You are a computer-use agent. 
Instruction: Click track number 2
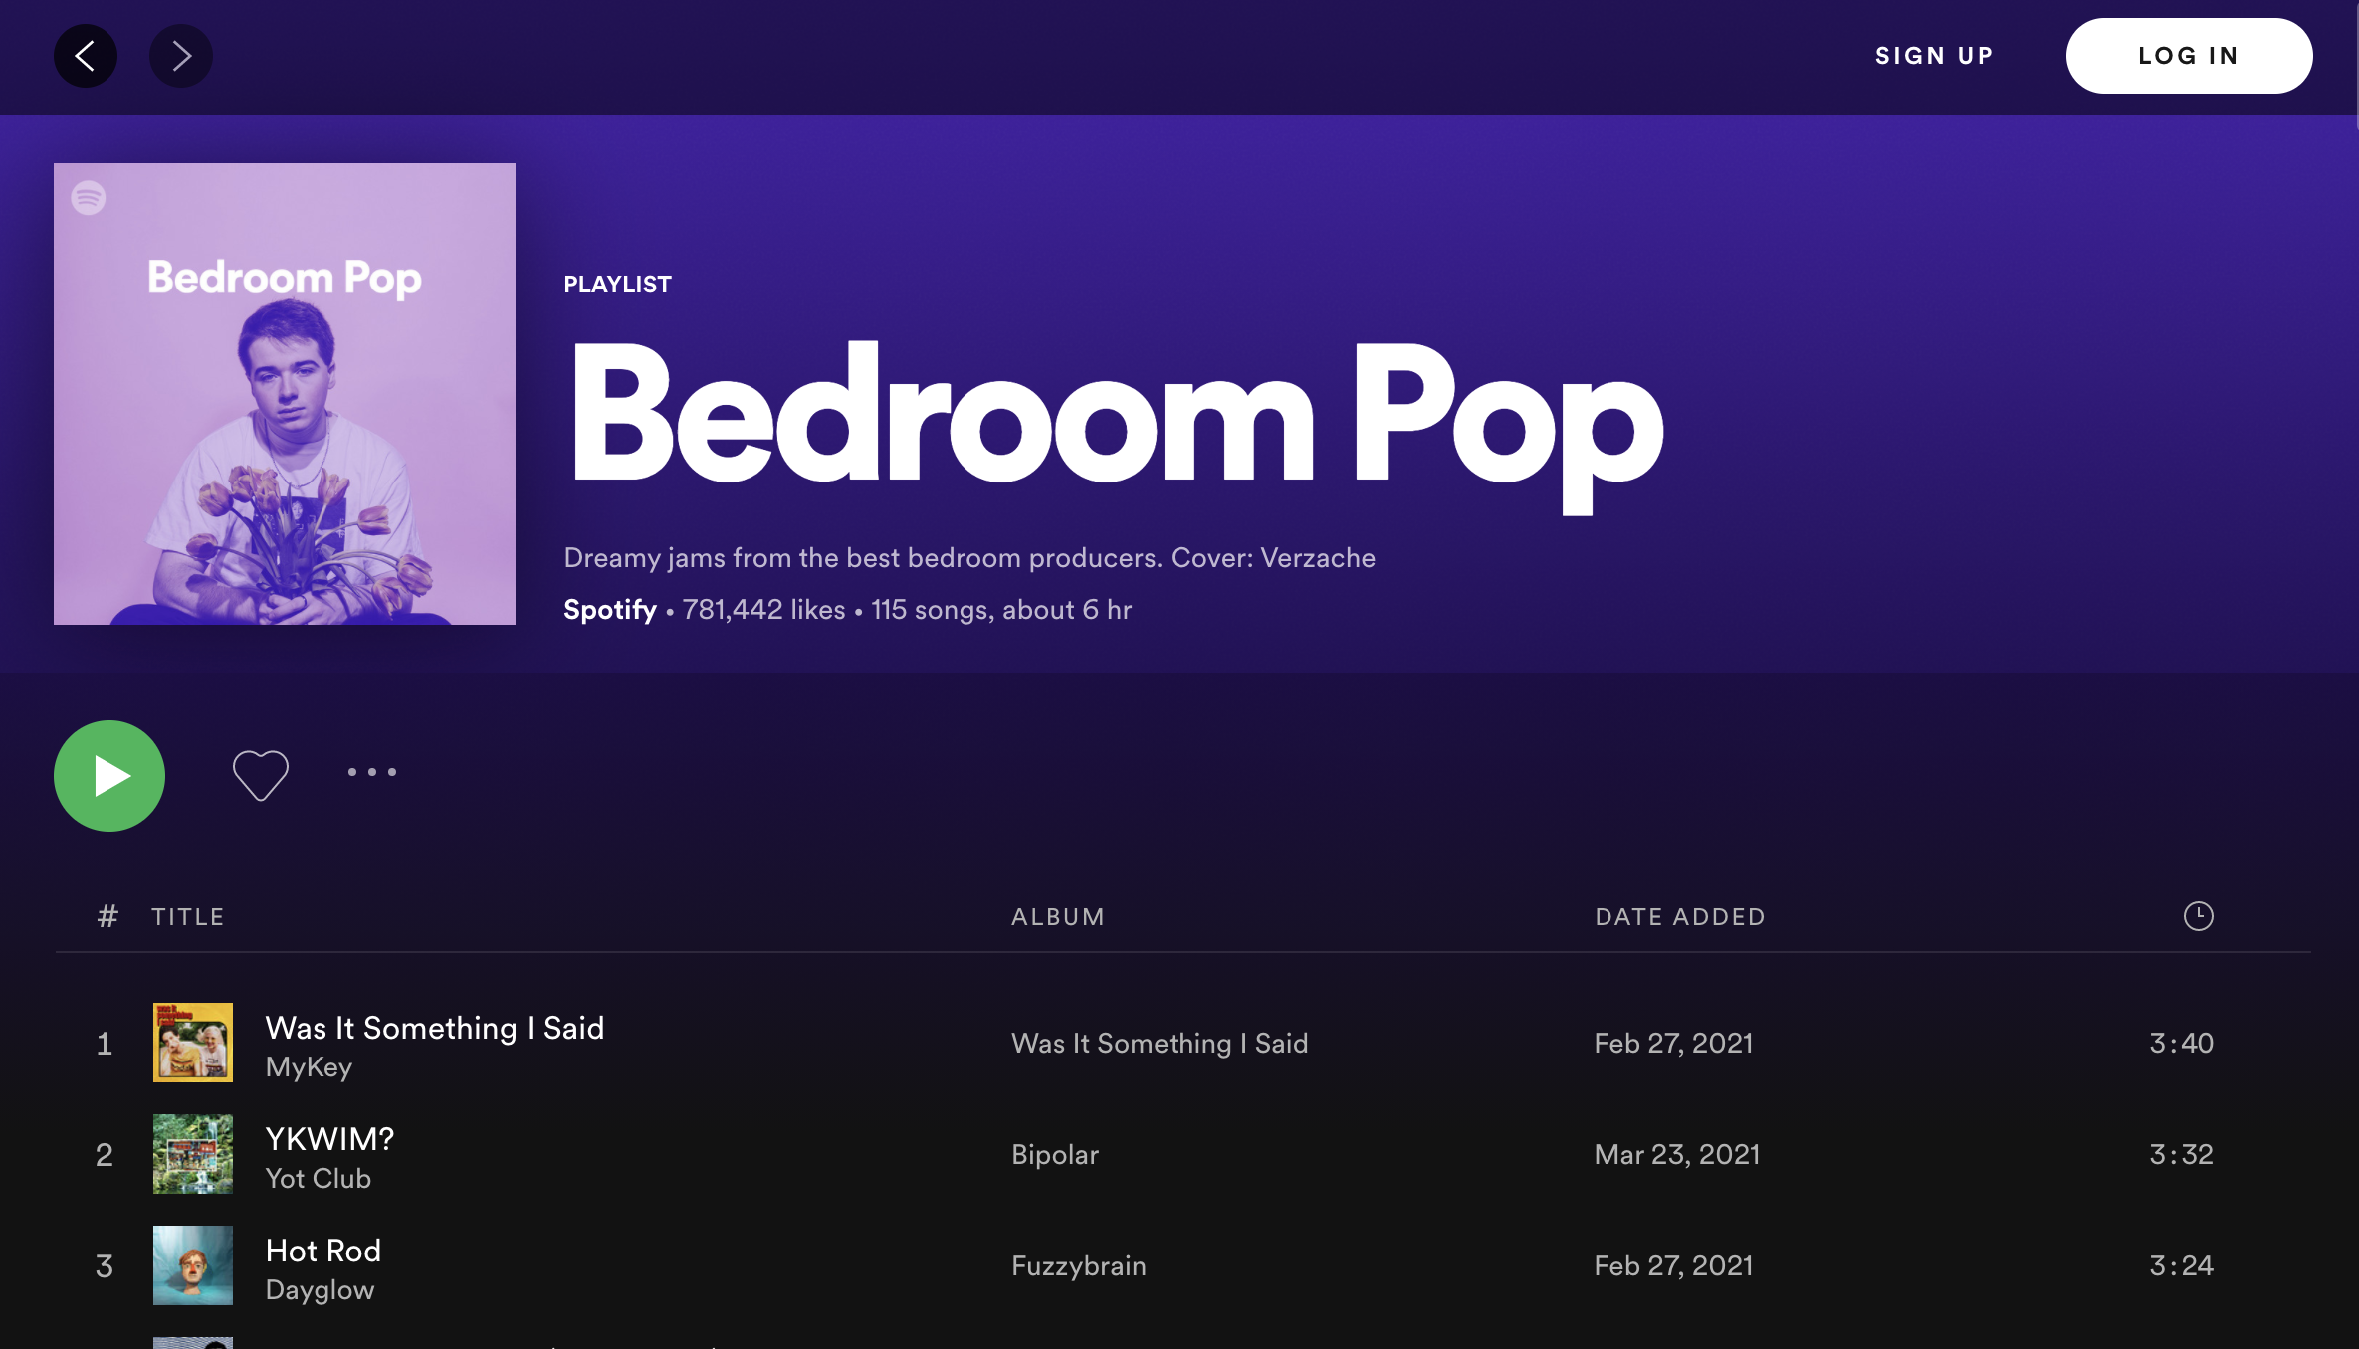(105, 1155)
